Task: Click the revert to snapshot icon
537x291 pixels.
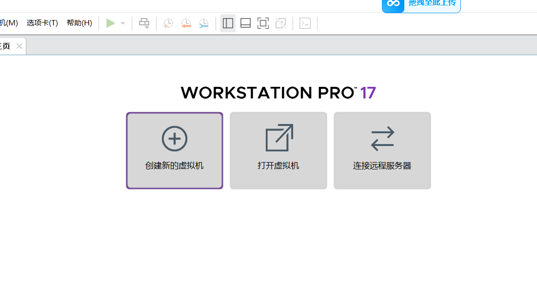Action: [186, 23]
